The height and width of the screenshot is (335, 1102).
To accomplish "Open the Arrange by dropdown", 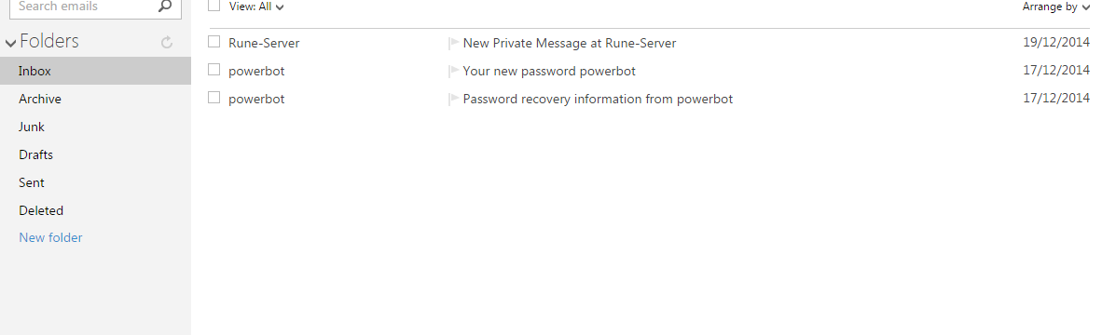I will (1056, 7).
